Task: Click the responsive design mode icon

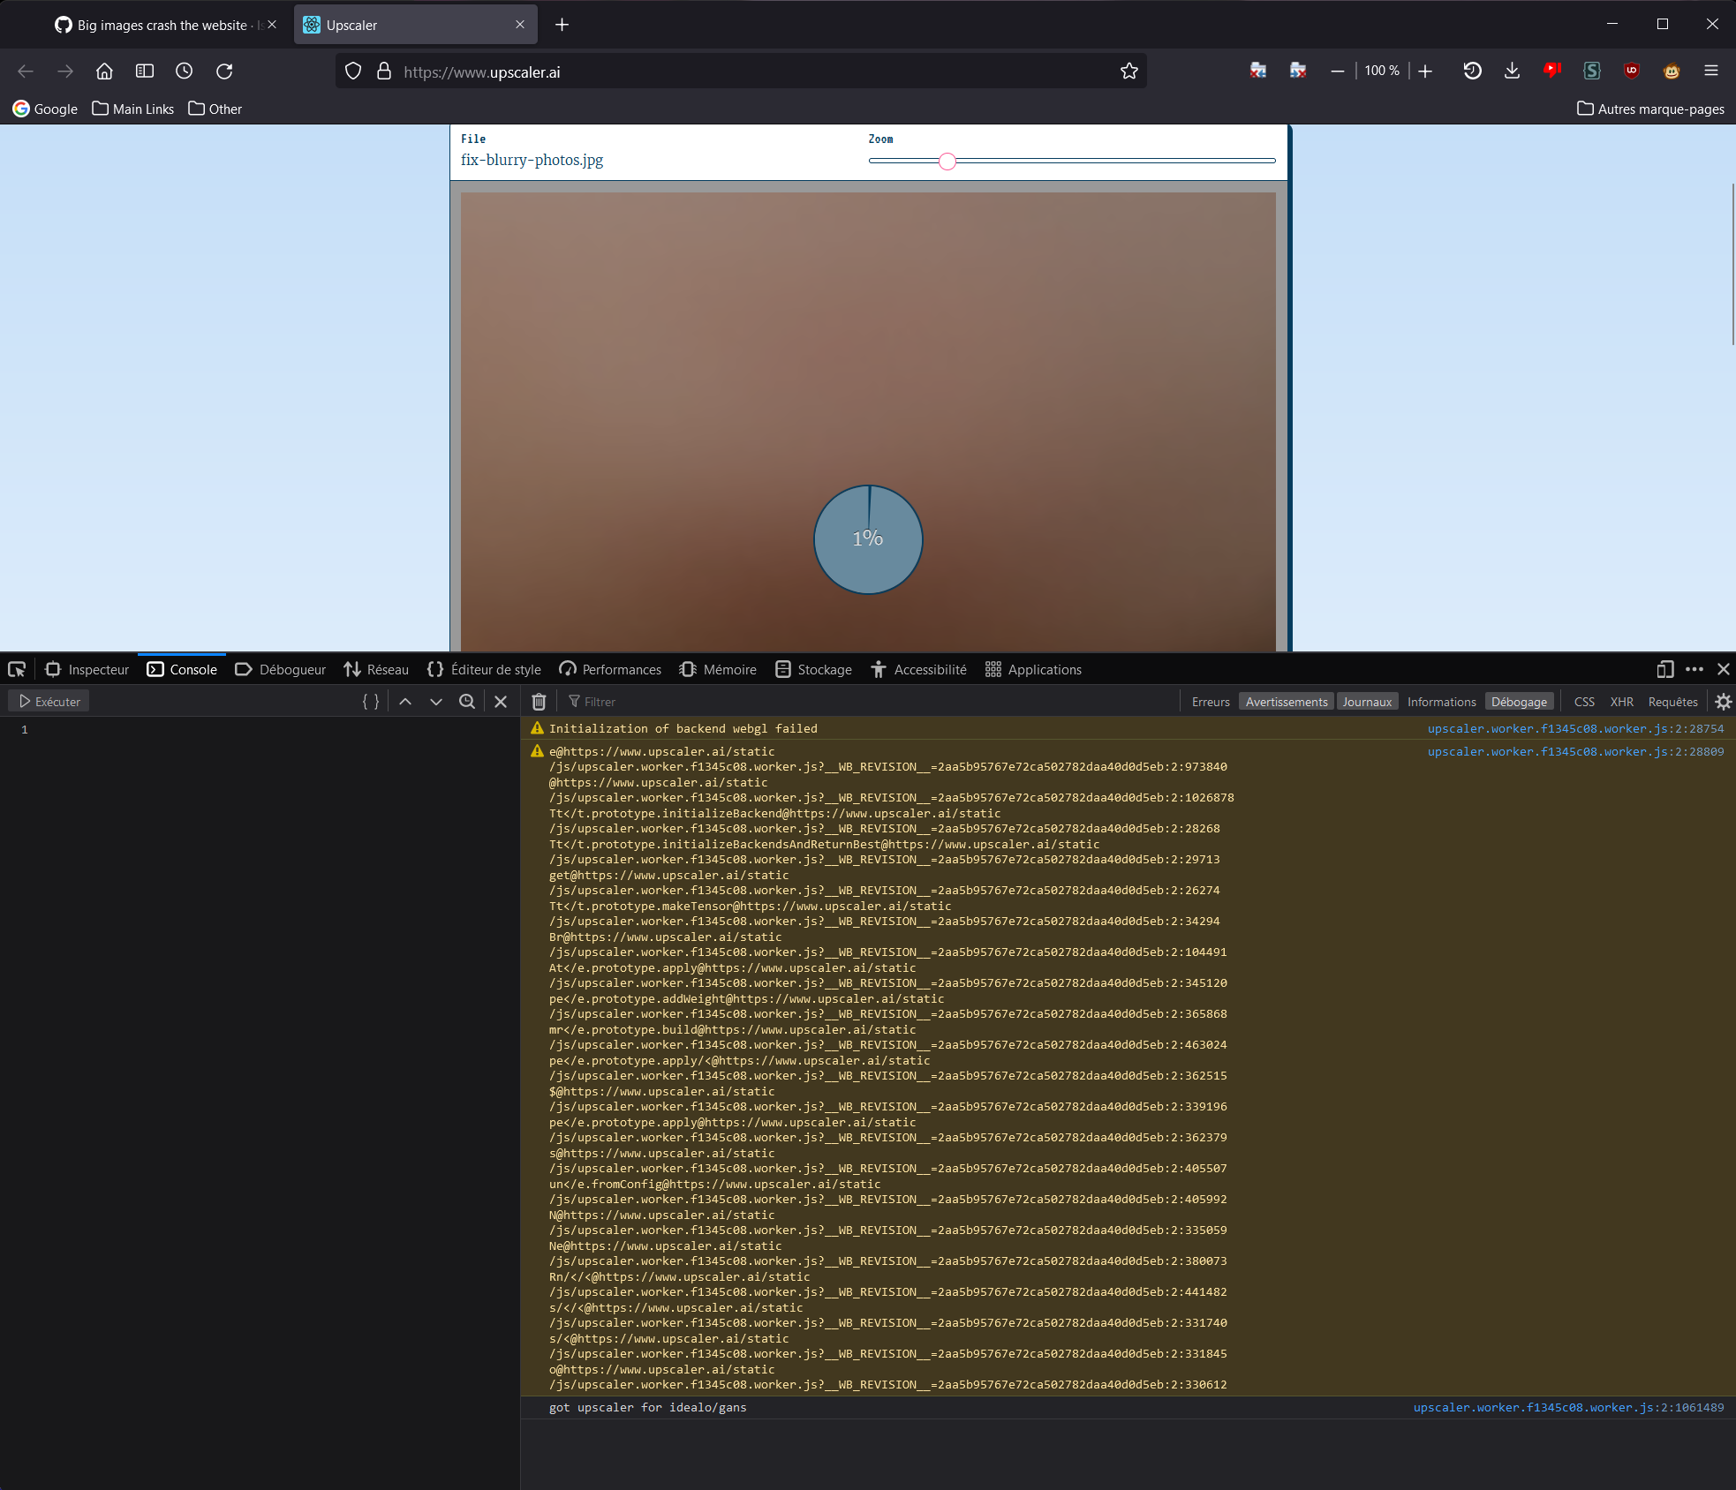Action: [1664, 669]
